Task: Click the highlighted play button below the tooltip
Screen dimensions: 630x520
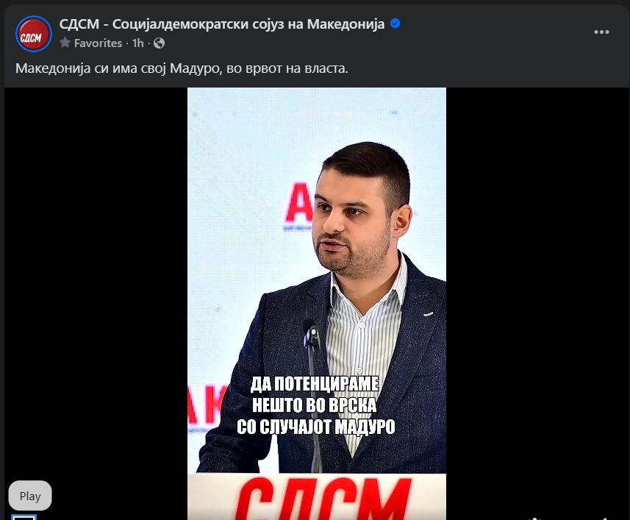Action: 24,517
